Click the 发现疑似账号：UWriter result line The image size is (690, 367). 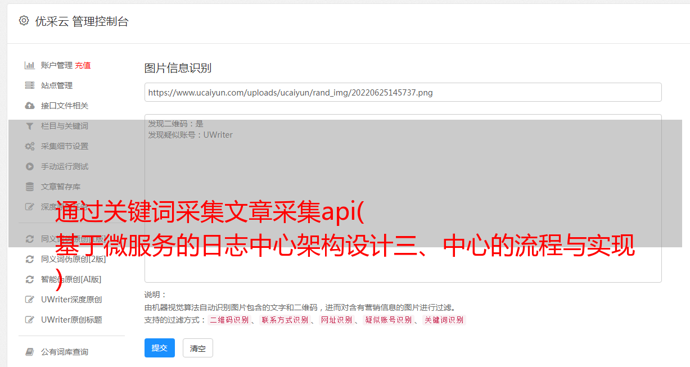[190, 135]
